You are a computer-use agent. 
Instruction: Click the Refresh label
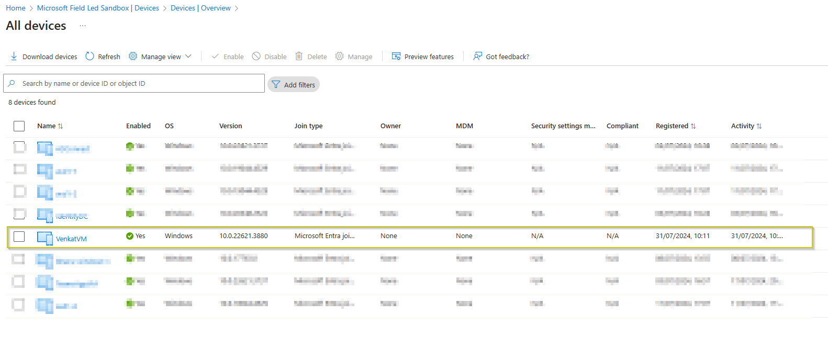click(x=109, y=57)
